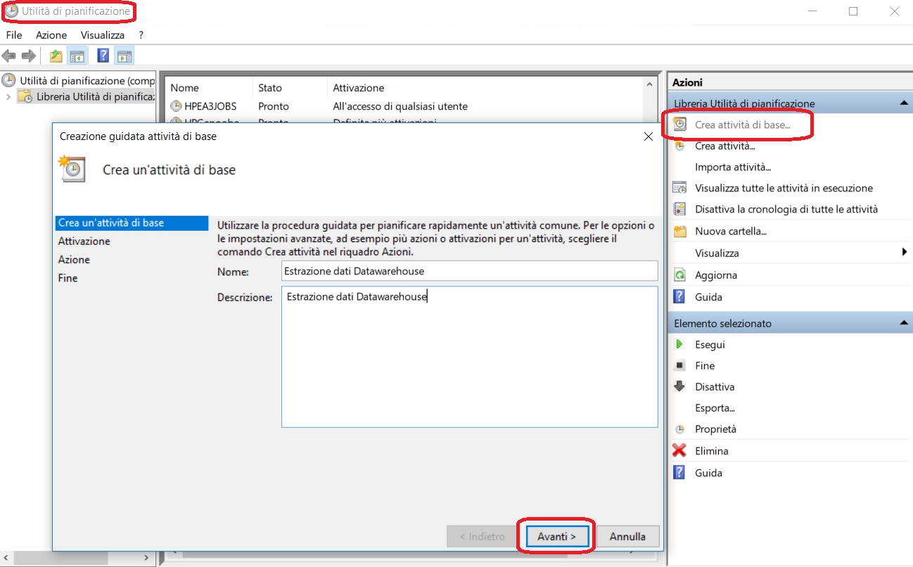
Task: Click the Nuova cartella folder icon
Action: (679, 231)
